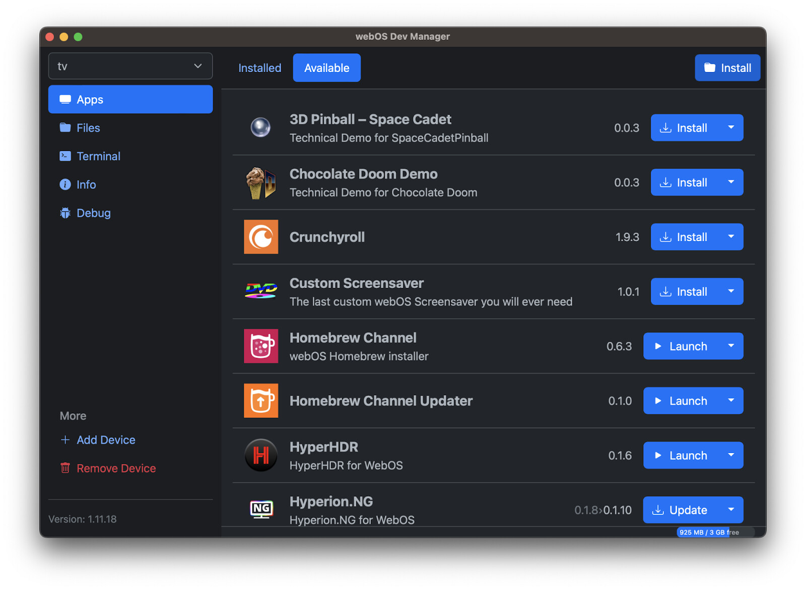Switch to the Installed tab
806x590 pixels.
click(x=259, y=68)
